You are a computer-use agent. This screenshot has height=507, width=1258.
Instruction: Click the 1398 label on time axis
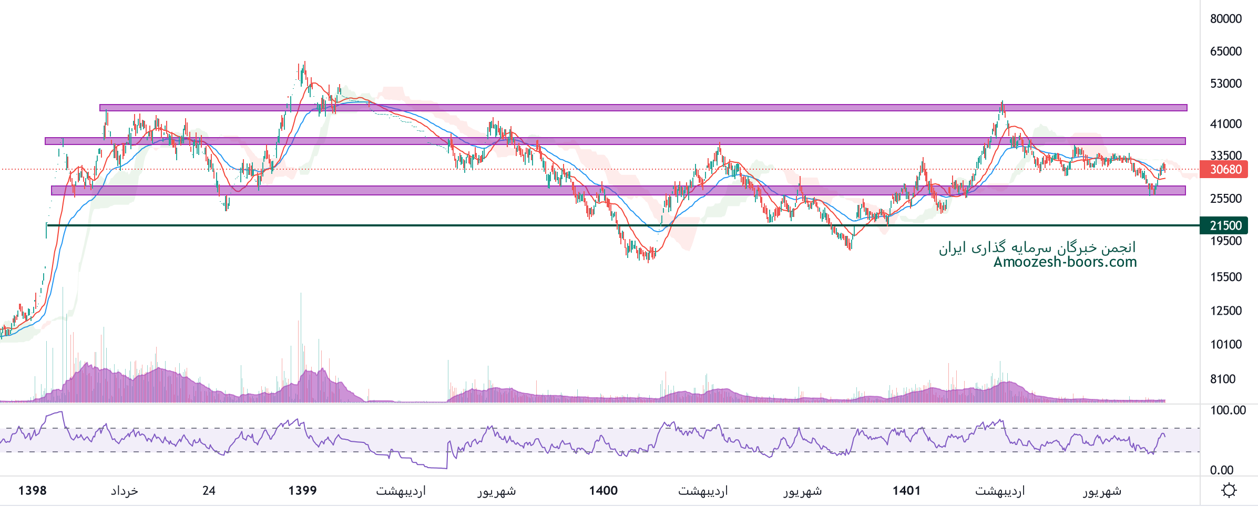click(33, 491)
